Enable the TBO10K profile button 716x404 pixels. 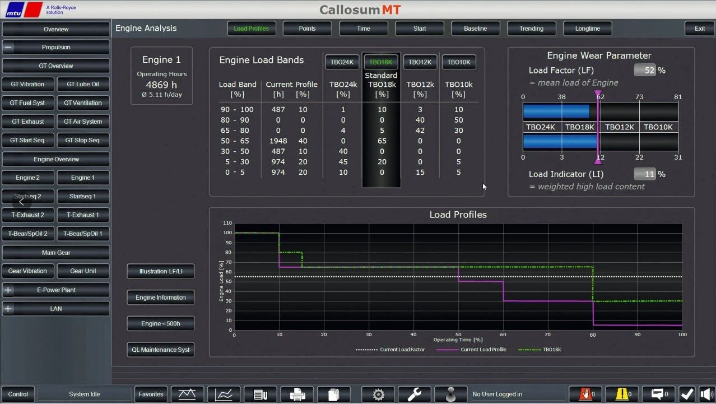[459, 62]
